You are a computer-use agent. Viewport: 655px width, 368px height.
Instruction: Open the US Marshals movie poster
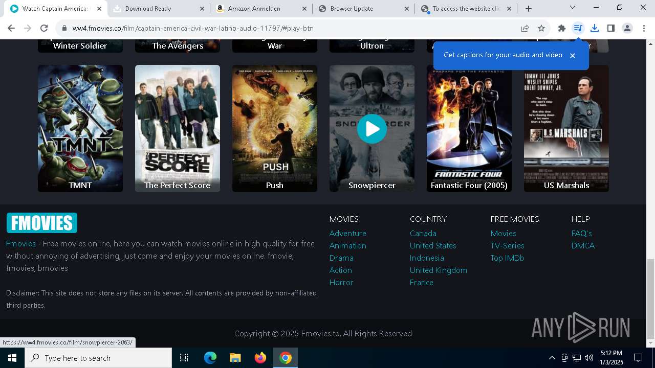[566, 128]
